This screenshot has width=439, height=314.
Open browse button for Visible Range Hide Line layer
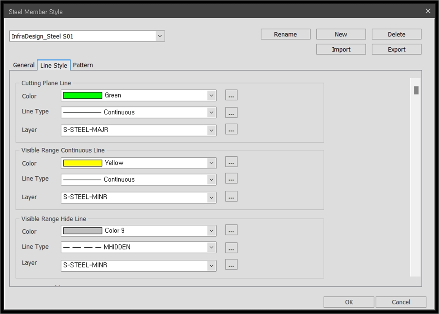(x=231, y=264)
